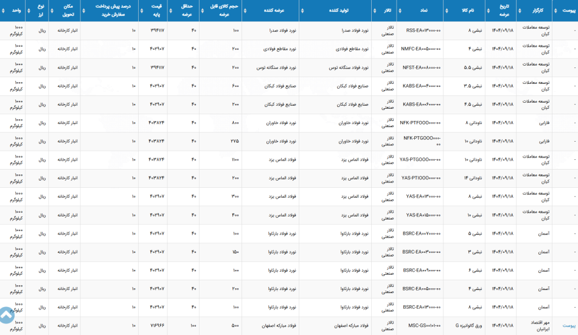Image resolution: width=578 pixels, height=335 pixels.
Task: Click broker فارابی in the ناودانی 8 row
Action: [x=545, y=123]
